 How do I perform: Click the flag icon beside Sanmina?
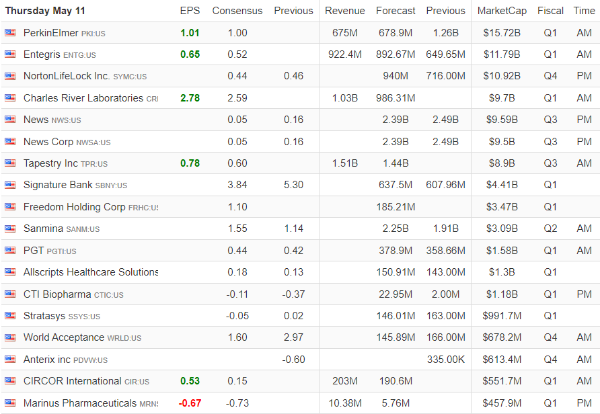[10, 229]
